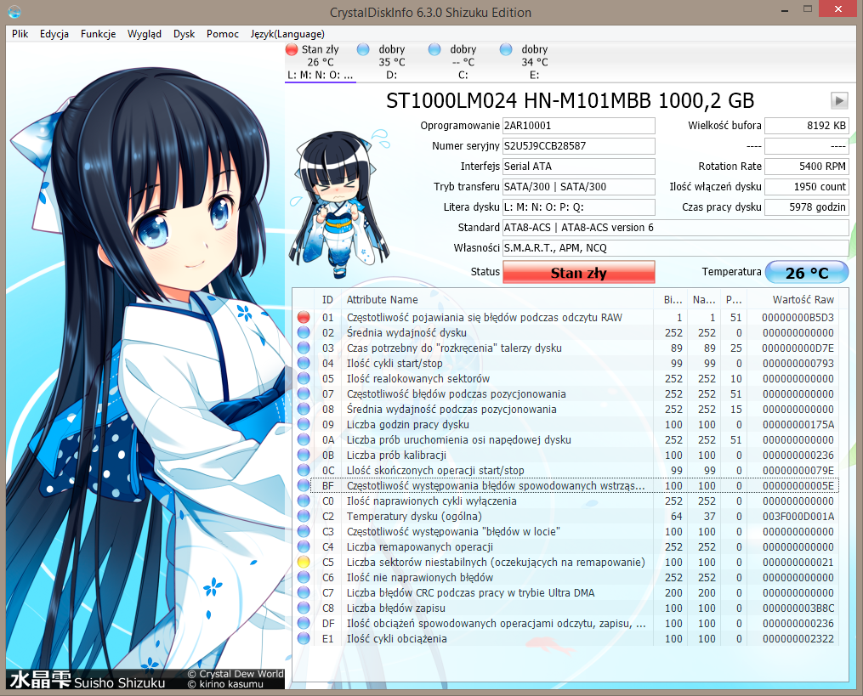Viewport: 863px width, 696px height.
Task: Click the Attribute Name column header
Action: (x=497, y=300)
